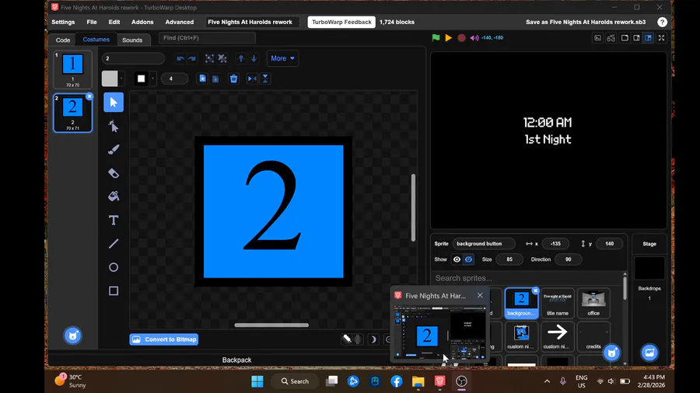Move selection backward one layer
The image size is (700, 393).
pyautogui.click(x=254, y=58)
